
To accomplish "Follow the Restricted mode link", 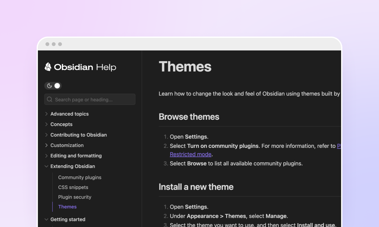I will [190, 154].
